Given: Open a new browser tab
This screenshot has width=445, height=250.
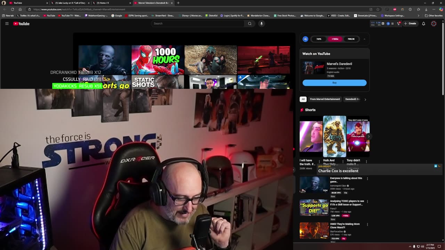Looking at the screenshot, I should (178, 3).
